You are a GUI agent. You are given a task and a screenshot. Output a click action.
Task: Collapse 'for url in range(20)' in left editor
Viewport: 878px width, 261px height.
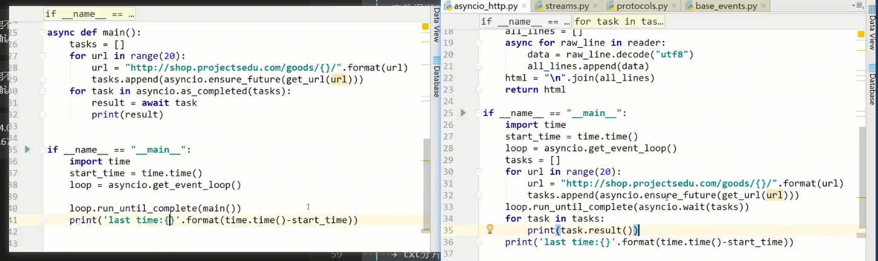(42, 56)
